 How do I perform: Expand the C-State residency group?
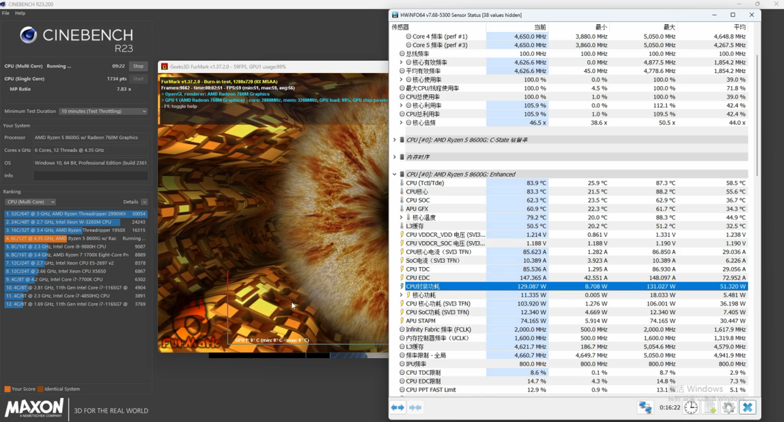click(394, 140)
